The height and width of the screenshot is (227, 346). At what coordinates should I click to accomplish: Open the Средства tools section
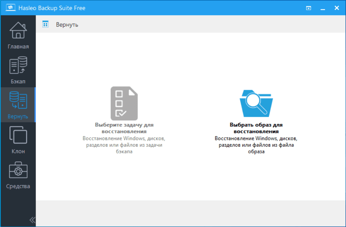click(x=18, y=175)
